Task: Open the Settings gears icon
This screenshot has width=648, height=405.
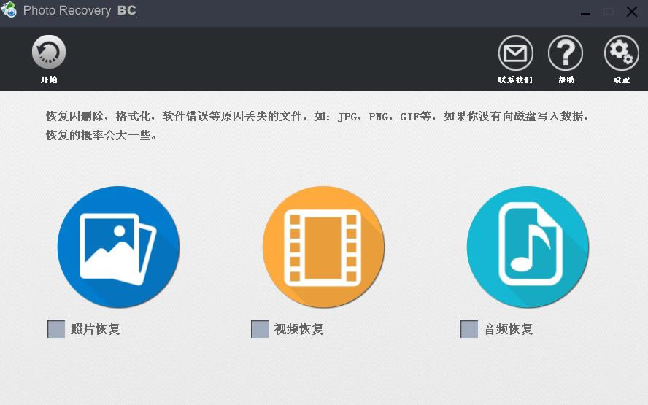Action: click(622, 53)
